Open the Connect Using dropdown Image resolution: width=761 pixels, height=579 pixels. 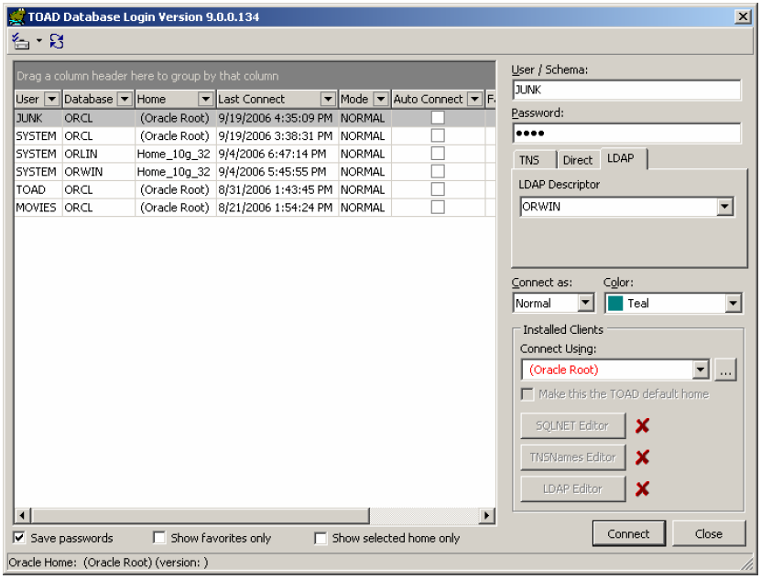point(702,370)
